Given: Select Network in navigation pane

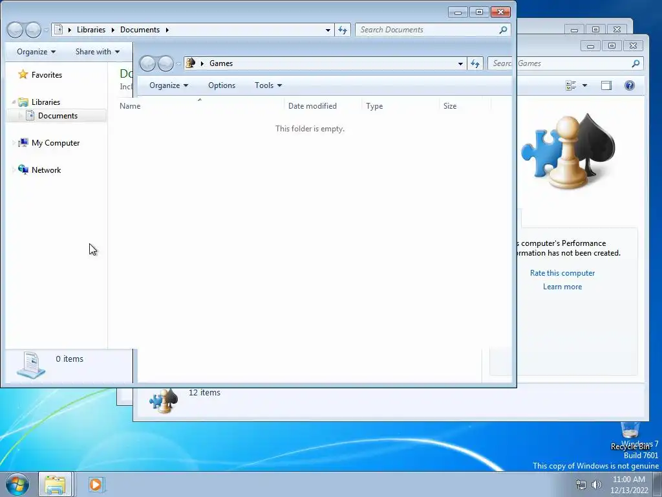Looking at the screenshot, I should point(46,170).
